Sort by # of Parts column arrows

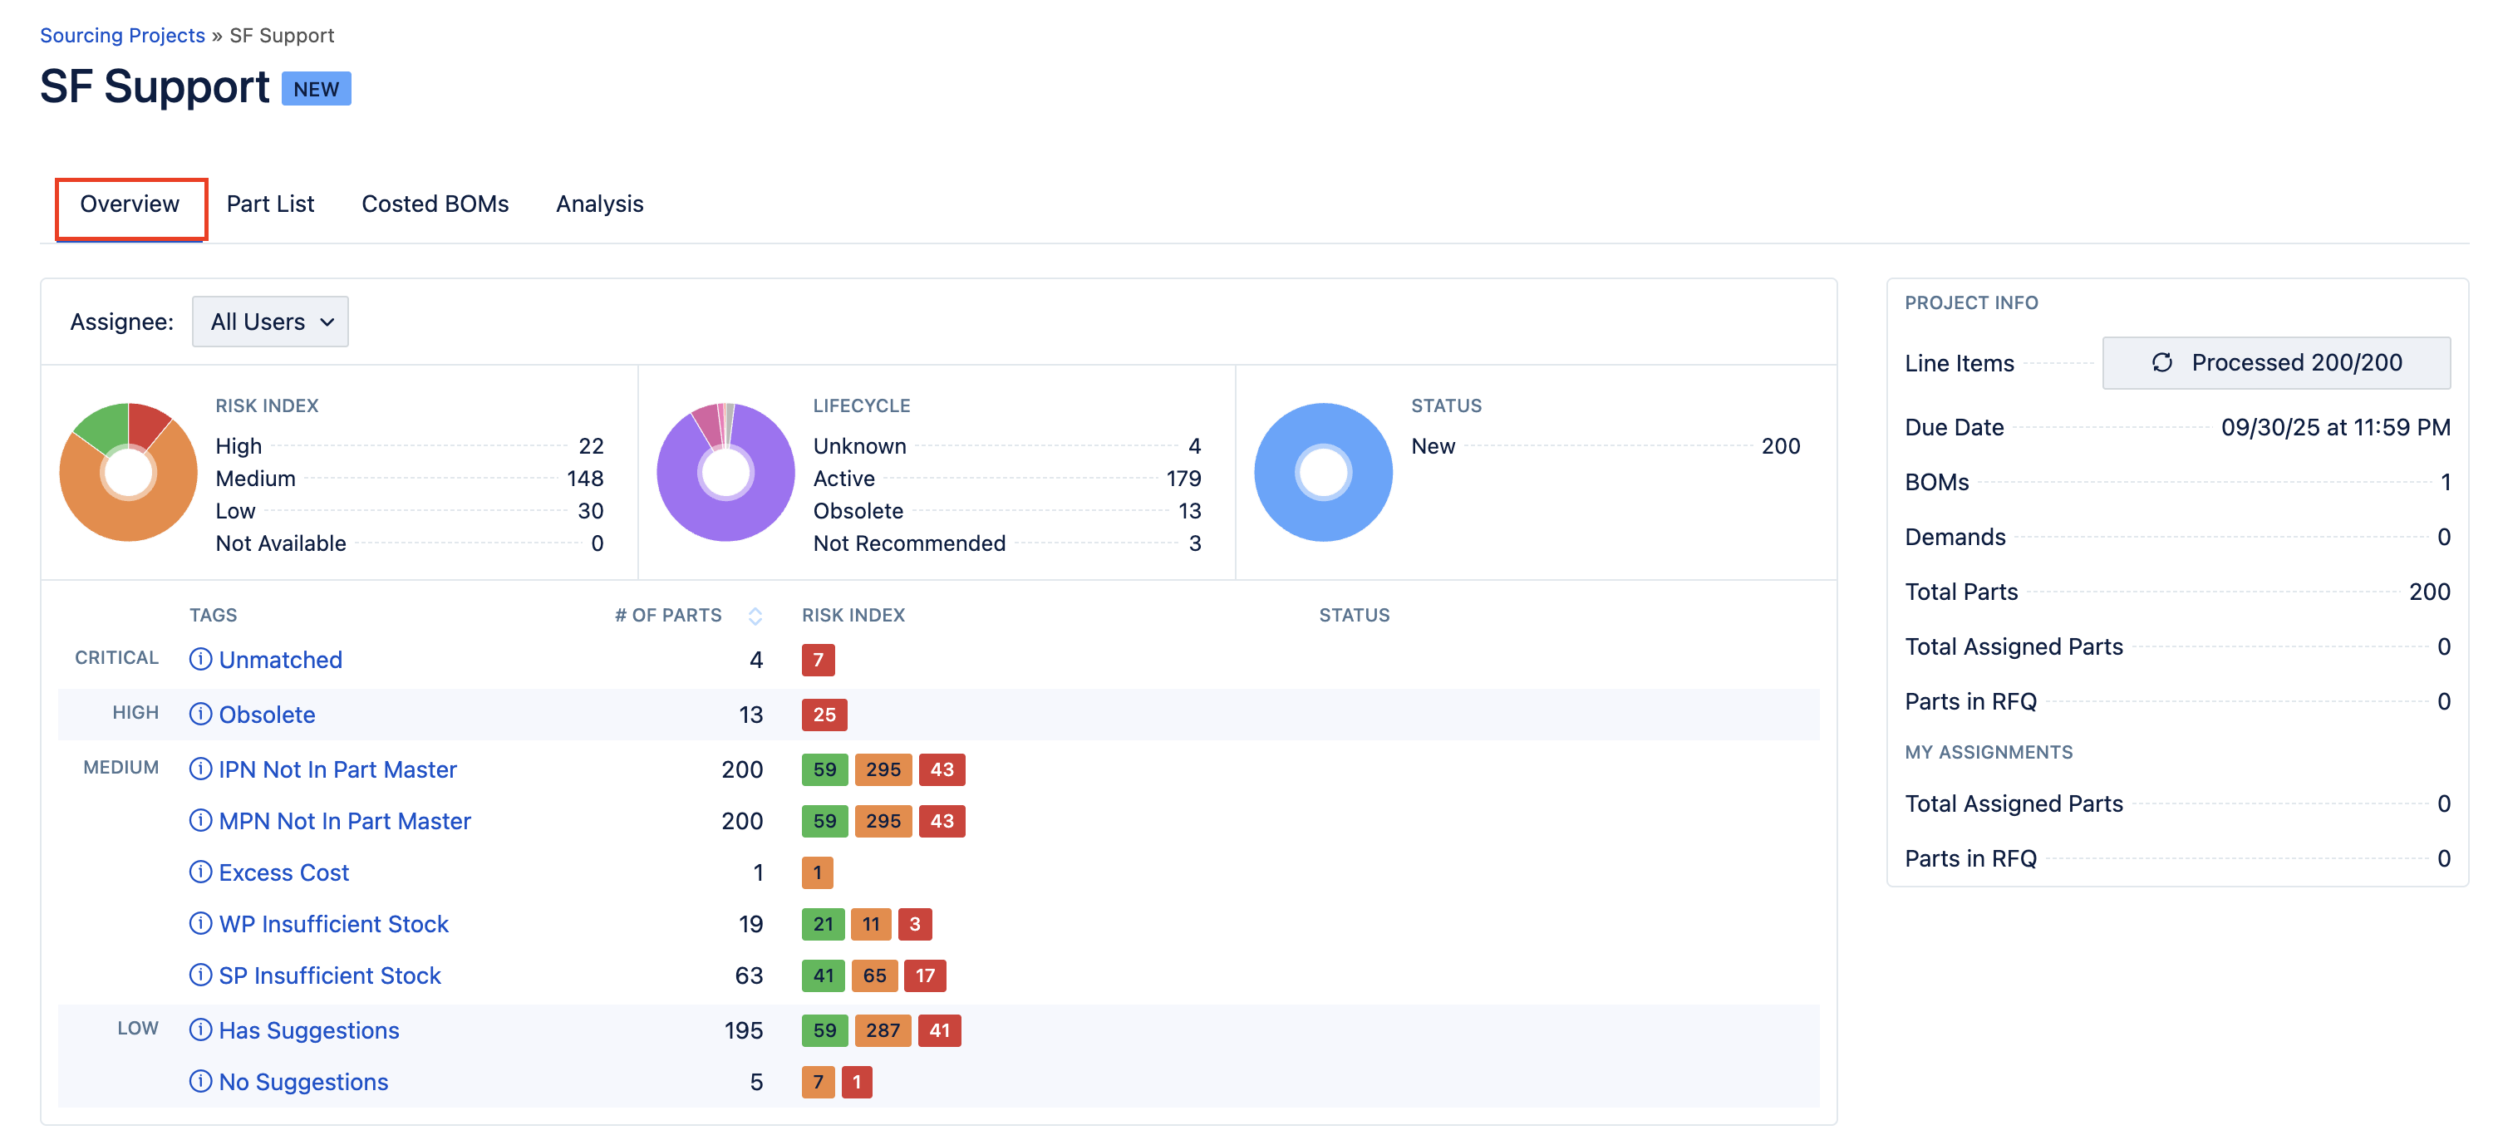(755, 615)
